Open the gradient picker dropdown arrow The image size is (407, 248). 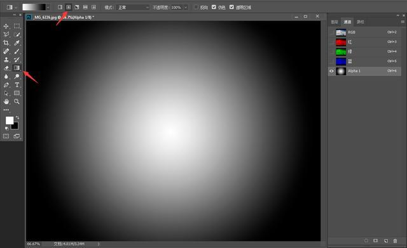(x=48, y=7)
